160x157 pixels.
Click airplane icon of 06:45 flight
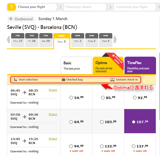[25, 92]
